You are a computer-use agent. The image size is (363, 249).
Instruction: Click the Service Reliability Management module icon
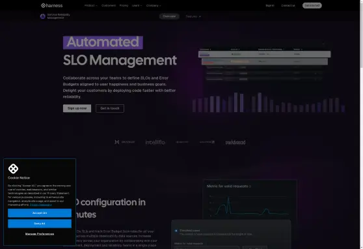(x=42, y=16)
